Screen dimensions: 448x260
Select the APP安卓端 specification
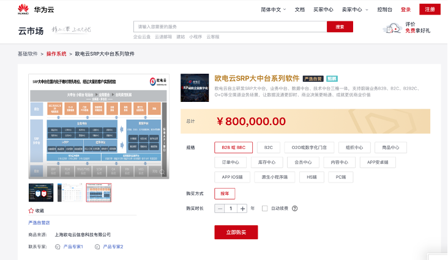[378, 162]
